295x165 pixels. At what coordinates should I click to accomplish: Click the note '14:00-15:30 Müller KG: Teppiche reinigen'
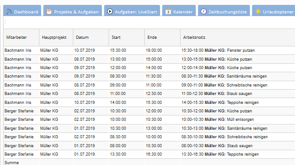click(x=220, y=103)
